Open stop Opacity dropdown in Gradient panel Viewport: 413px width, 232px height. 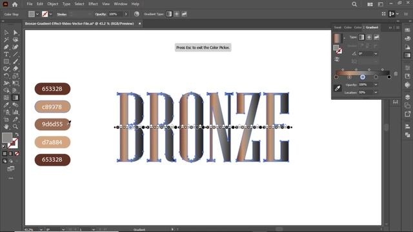click(376, 84)
